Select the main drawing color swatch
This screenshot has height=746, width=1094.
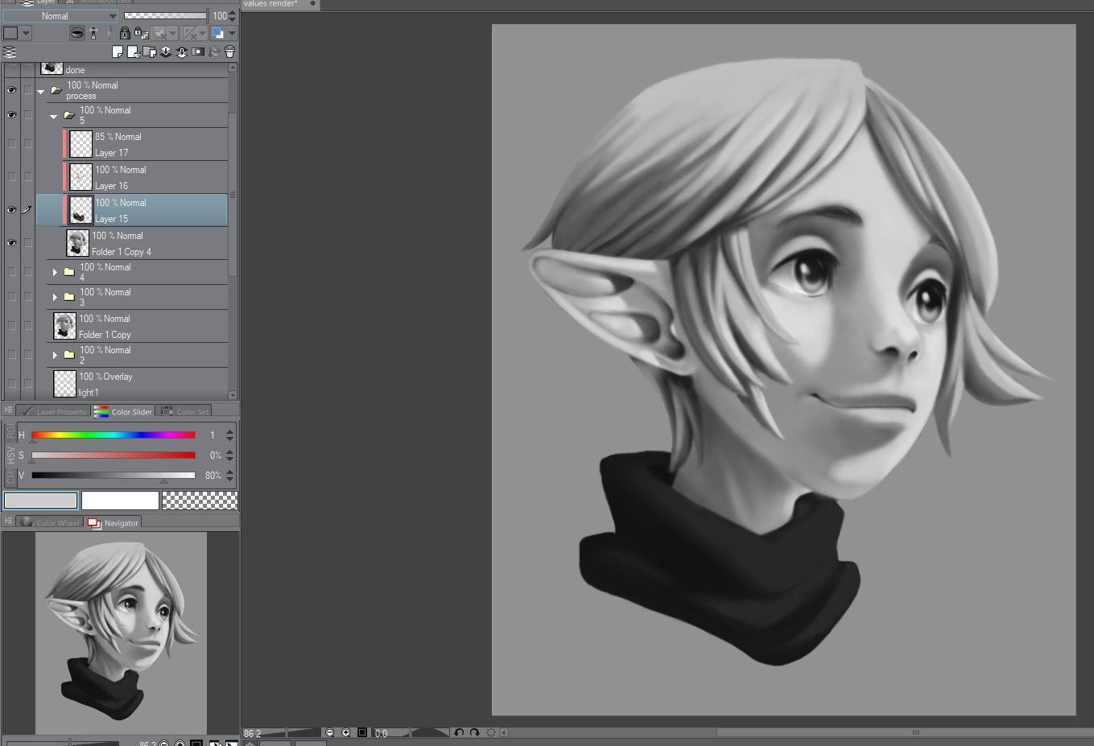coord(40,501)
